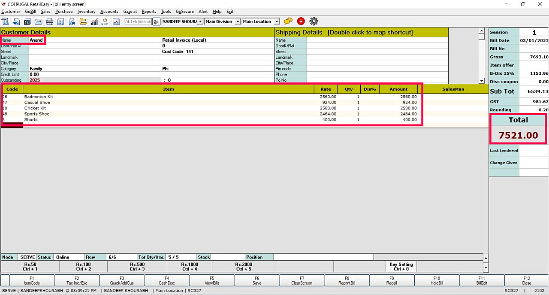The image size is (549, 295).
Task: Click the printer icon in the toolbar
Action: pos(50,21)
